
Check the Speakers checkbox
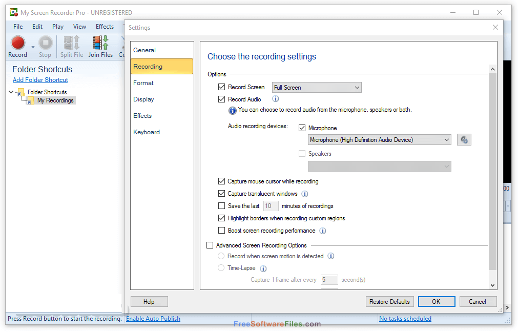coord(302,153)
